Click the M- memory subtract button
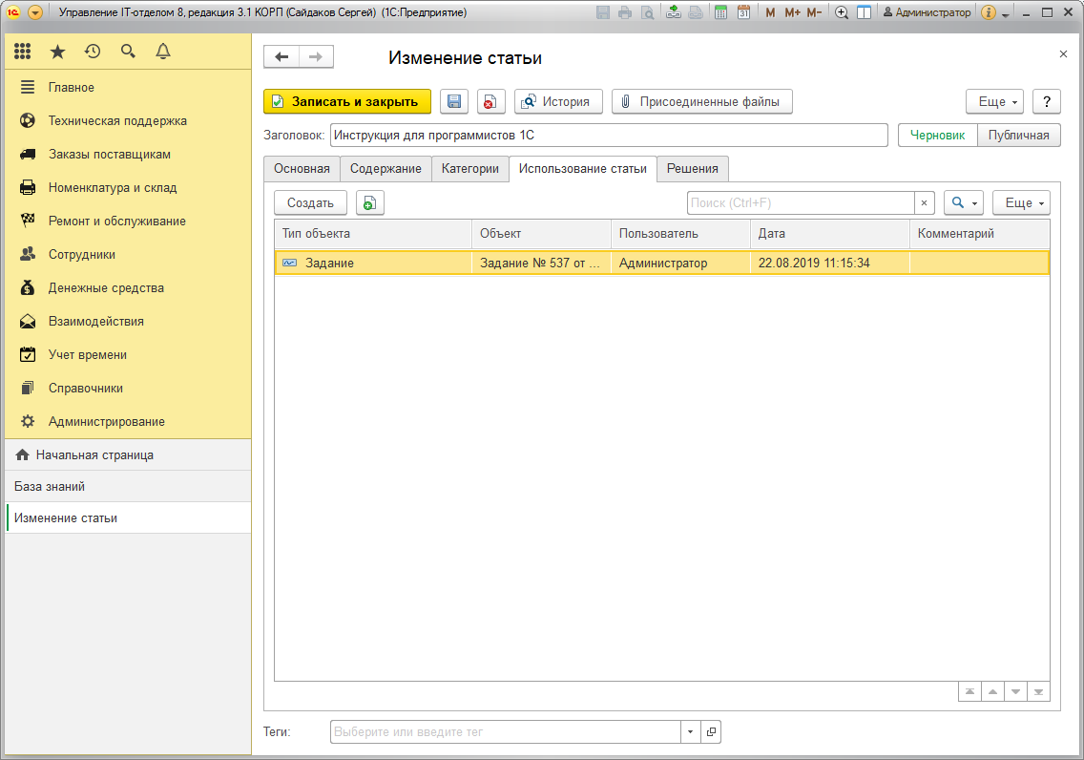 tap(814, 12)
